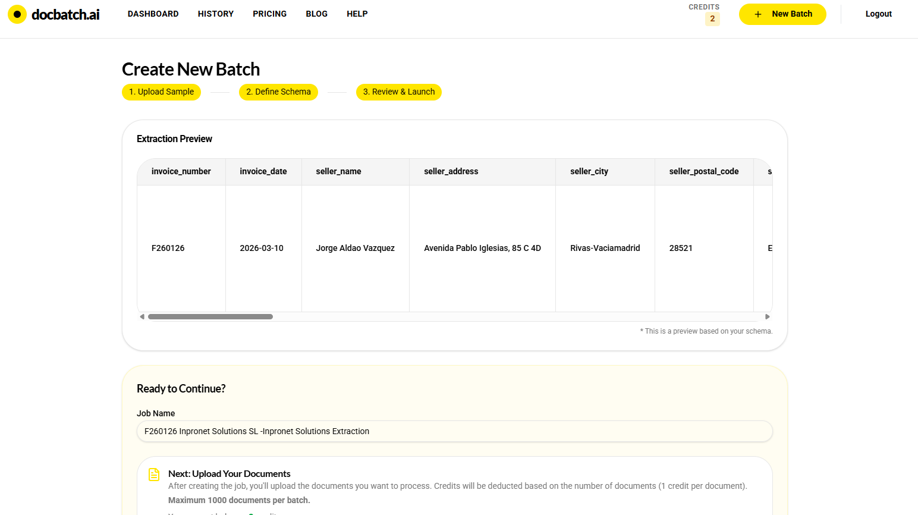Click the left scroll arrow of the preview table
The image size is (918, 515).
(x=142, y=317)
